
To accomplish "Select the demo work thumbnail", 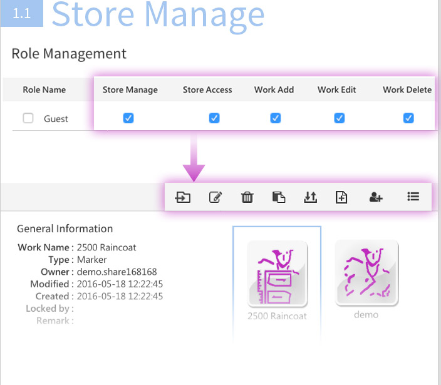I will [366, 274].
